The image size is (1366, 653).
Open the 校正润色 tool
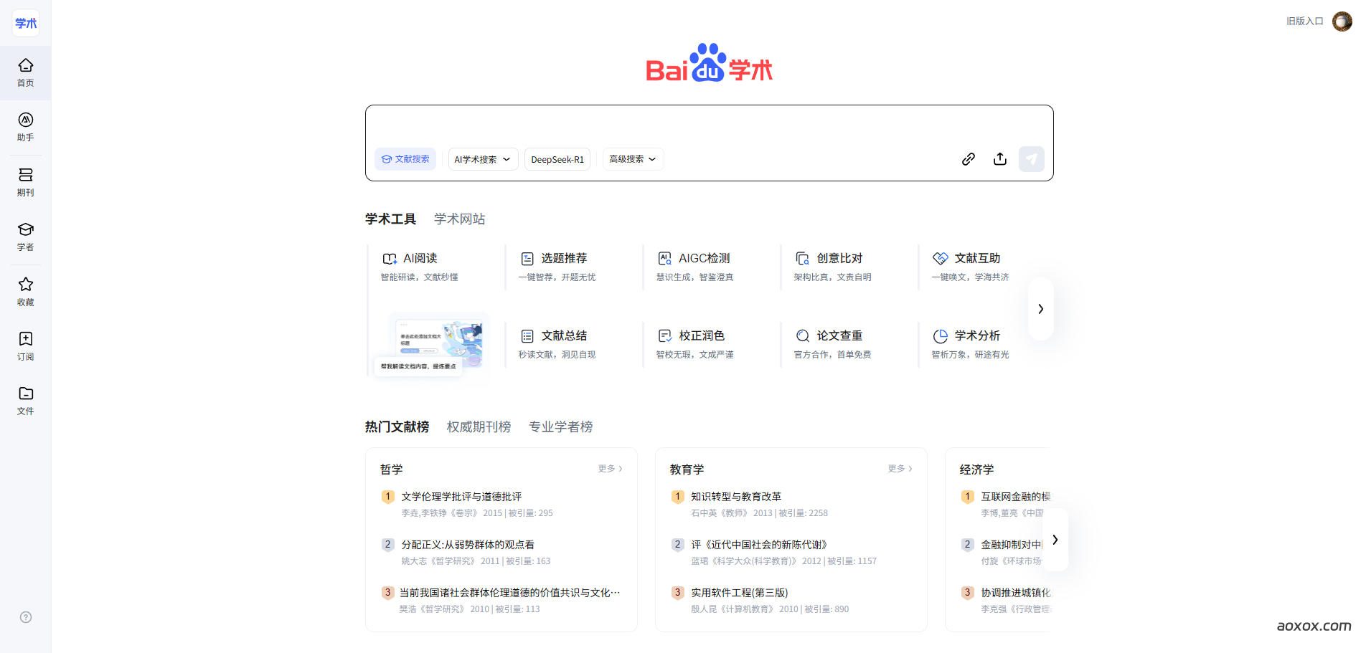694,344
